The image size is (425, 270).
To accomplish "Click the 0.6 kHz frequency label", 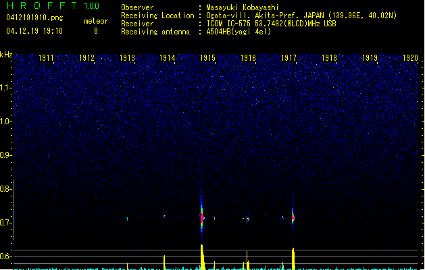I will [x=5, y=256].
